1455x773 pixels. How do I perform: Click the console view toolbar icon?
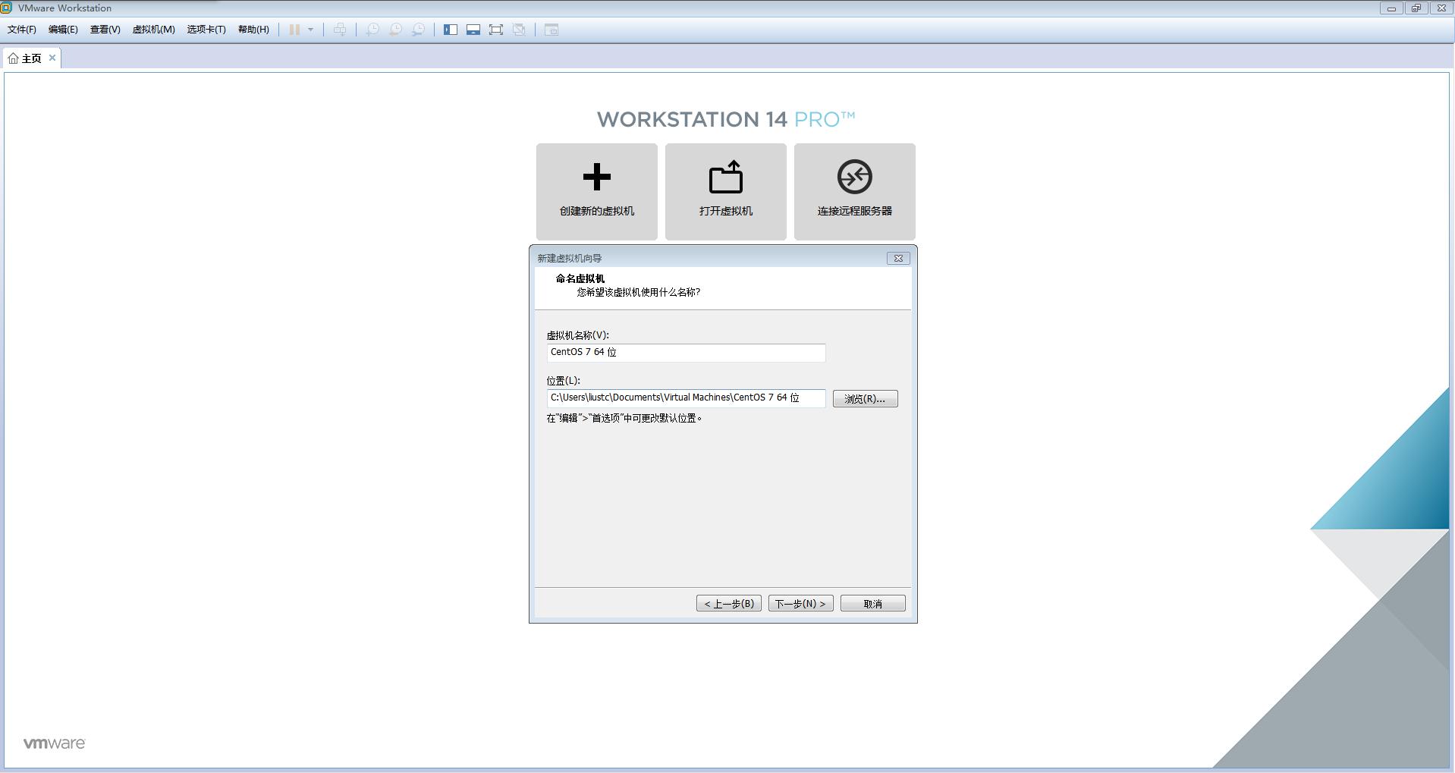click(x=552, y=30)
